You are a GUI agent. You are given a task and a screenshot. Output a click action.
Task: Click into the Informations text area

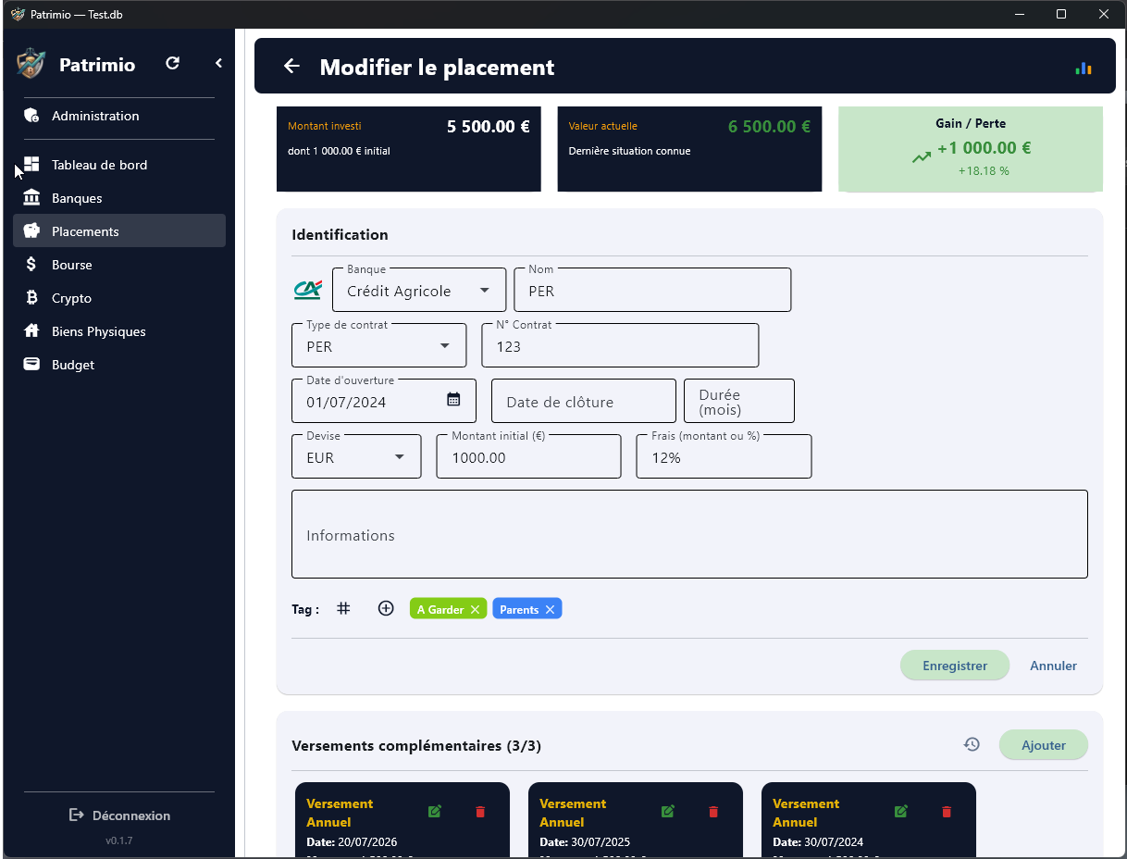[x=689, y=535]
